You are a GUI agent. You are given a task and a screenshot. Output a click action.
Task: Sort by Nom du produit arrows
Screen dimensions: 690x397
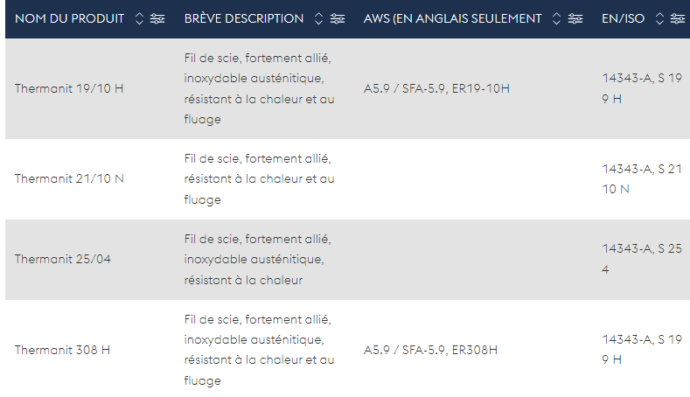(x=139, y=18)
